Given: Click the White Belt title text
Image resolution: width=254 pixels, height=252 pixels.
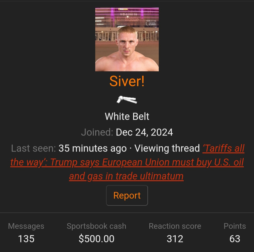Looking at the screenshot, I should (x=127, y=117).
